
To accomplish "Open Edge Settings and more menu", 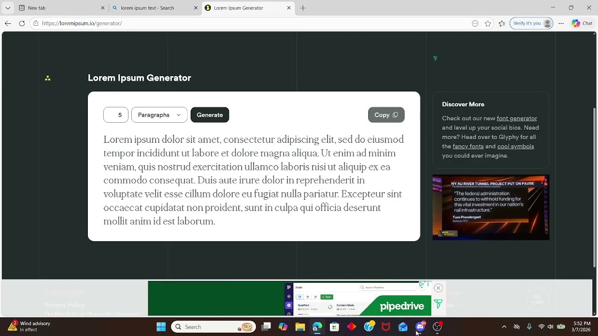I will pyautogui.click(x=561, y=23).
